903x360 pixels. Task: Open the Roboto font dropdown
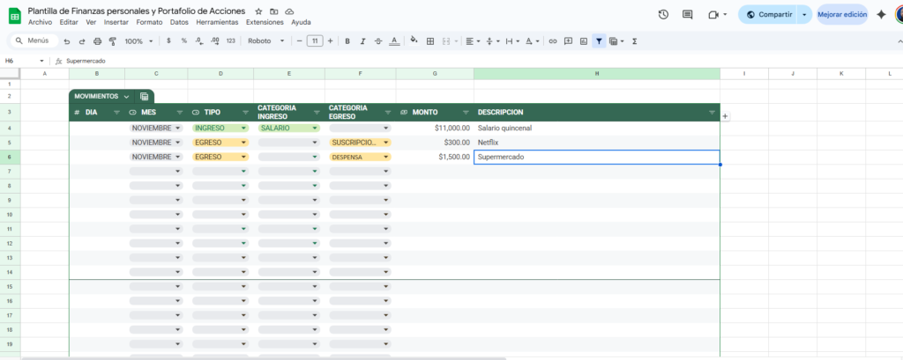266,40
